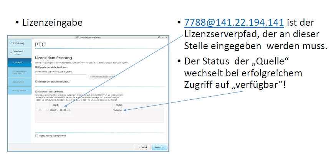Collapse the 'Eingabe der einfachen Lizenz' section
Screen dimensions: 336x165
(36, 67)
